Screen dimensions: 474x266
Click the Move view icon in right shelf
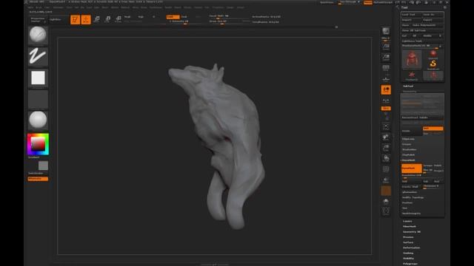tap(386, 137)
